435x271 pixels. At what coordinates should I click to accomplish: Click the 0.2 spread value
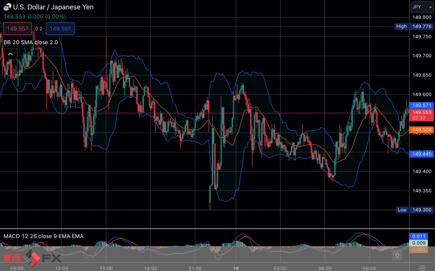[x=39, y=29]
